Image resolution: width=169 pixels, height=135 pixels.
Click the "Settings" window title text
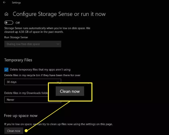coord(16,3)
